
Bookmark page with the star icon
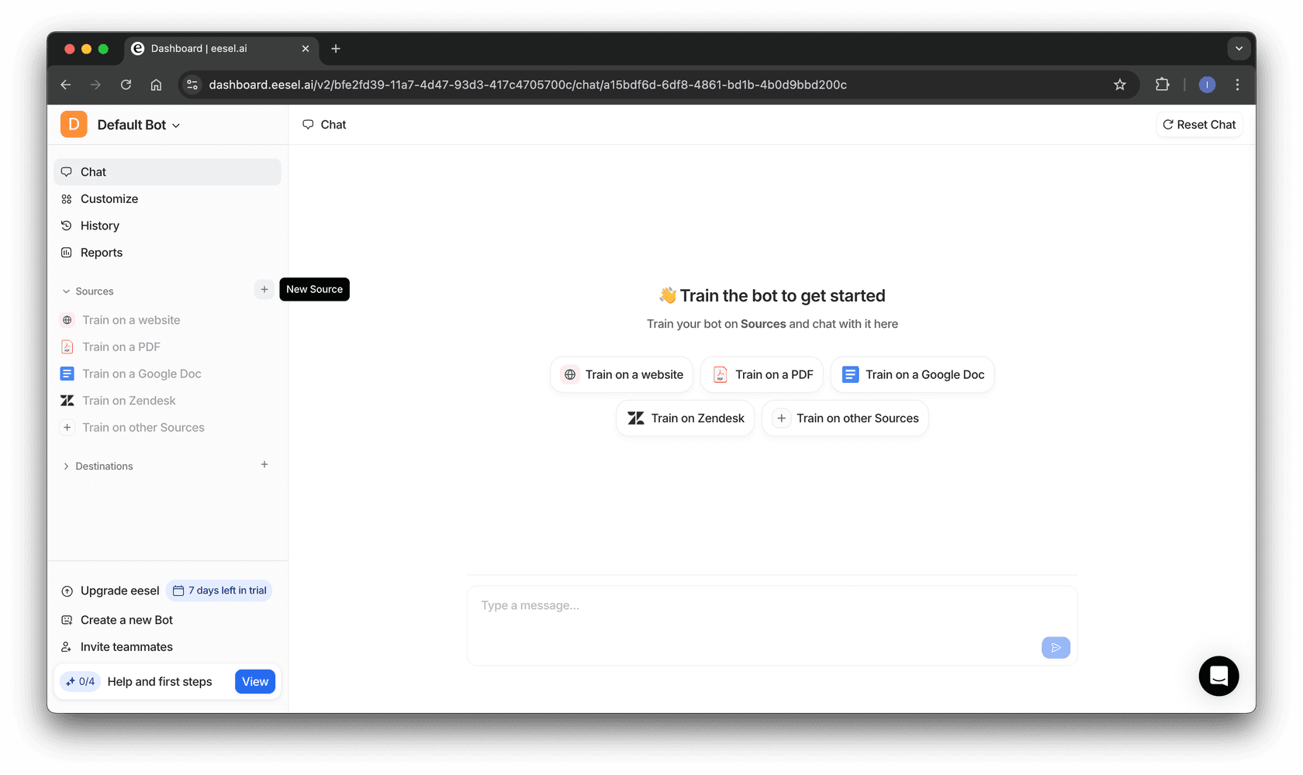1120,85
